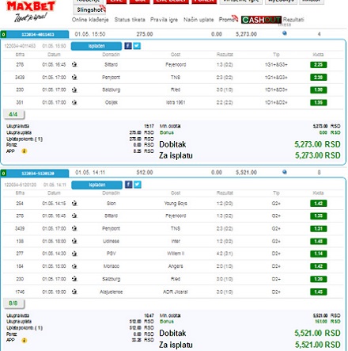The width and height of the screenshot is (348, 351).
Task: Go to Način uplate page
Action: click(199, 20)
